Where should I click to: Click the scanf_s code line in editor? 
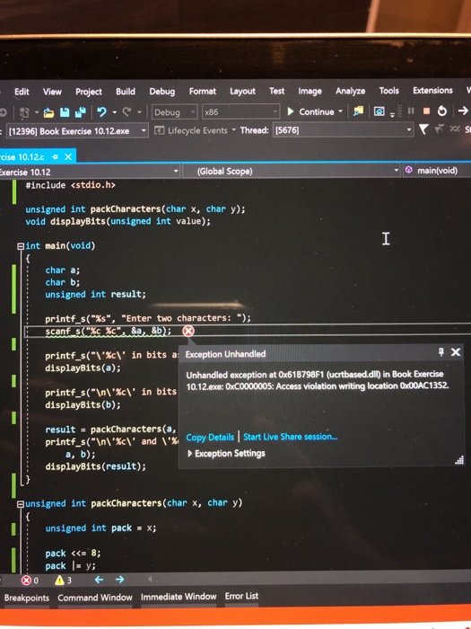109,331
